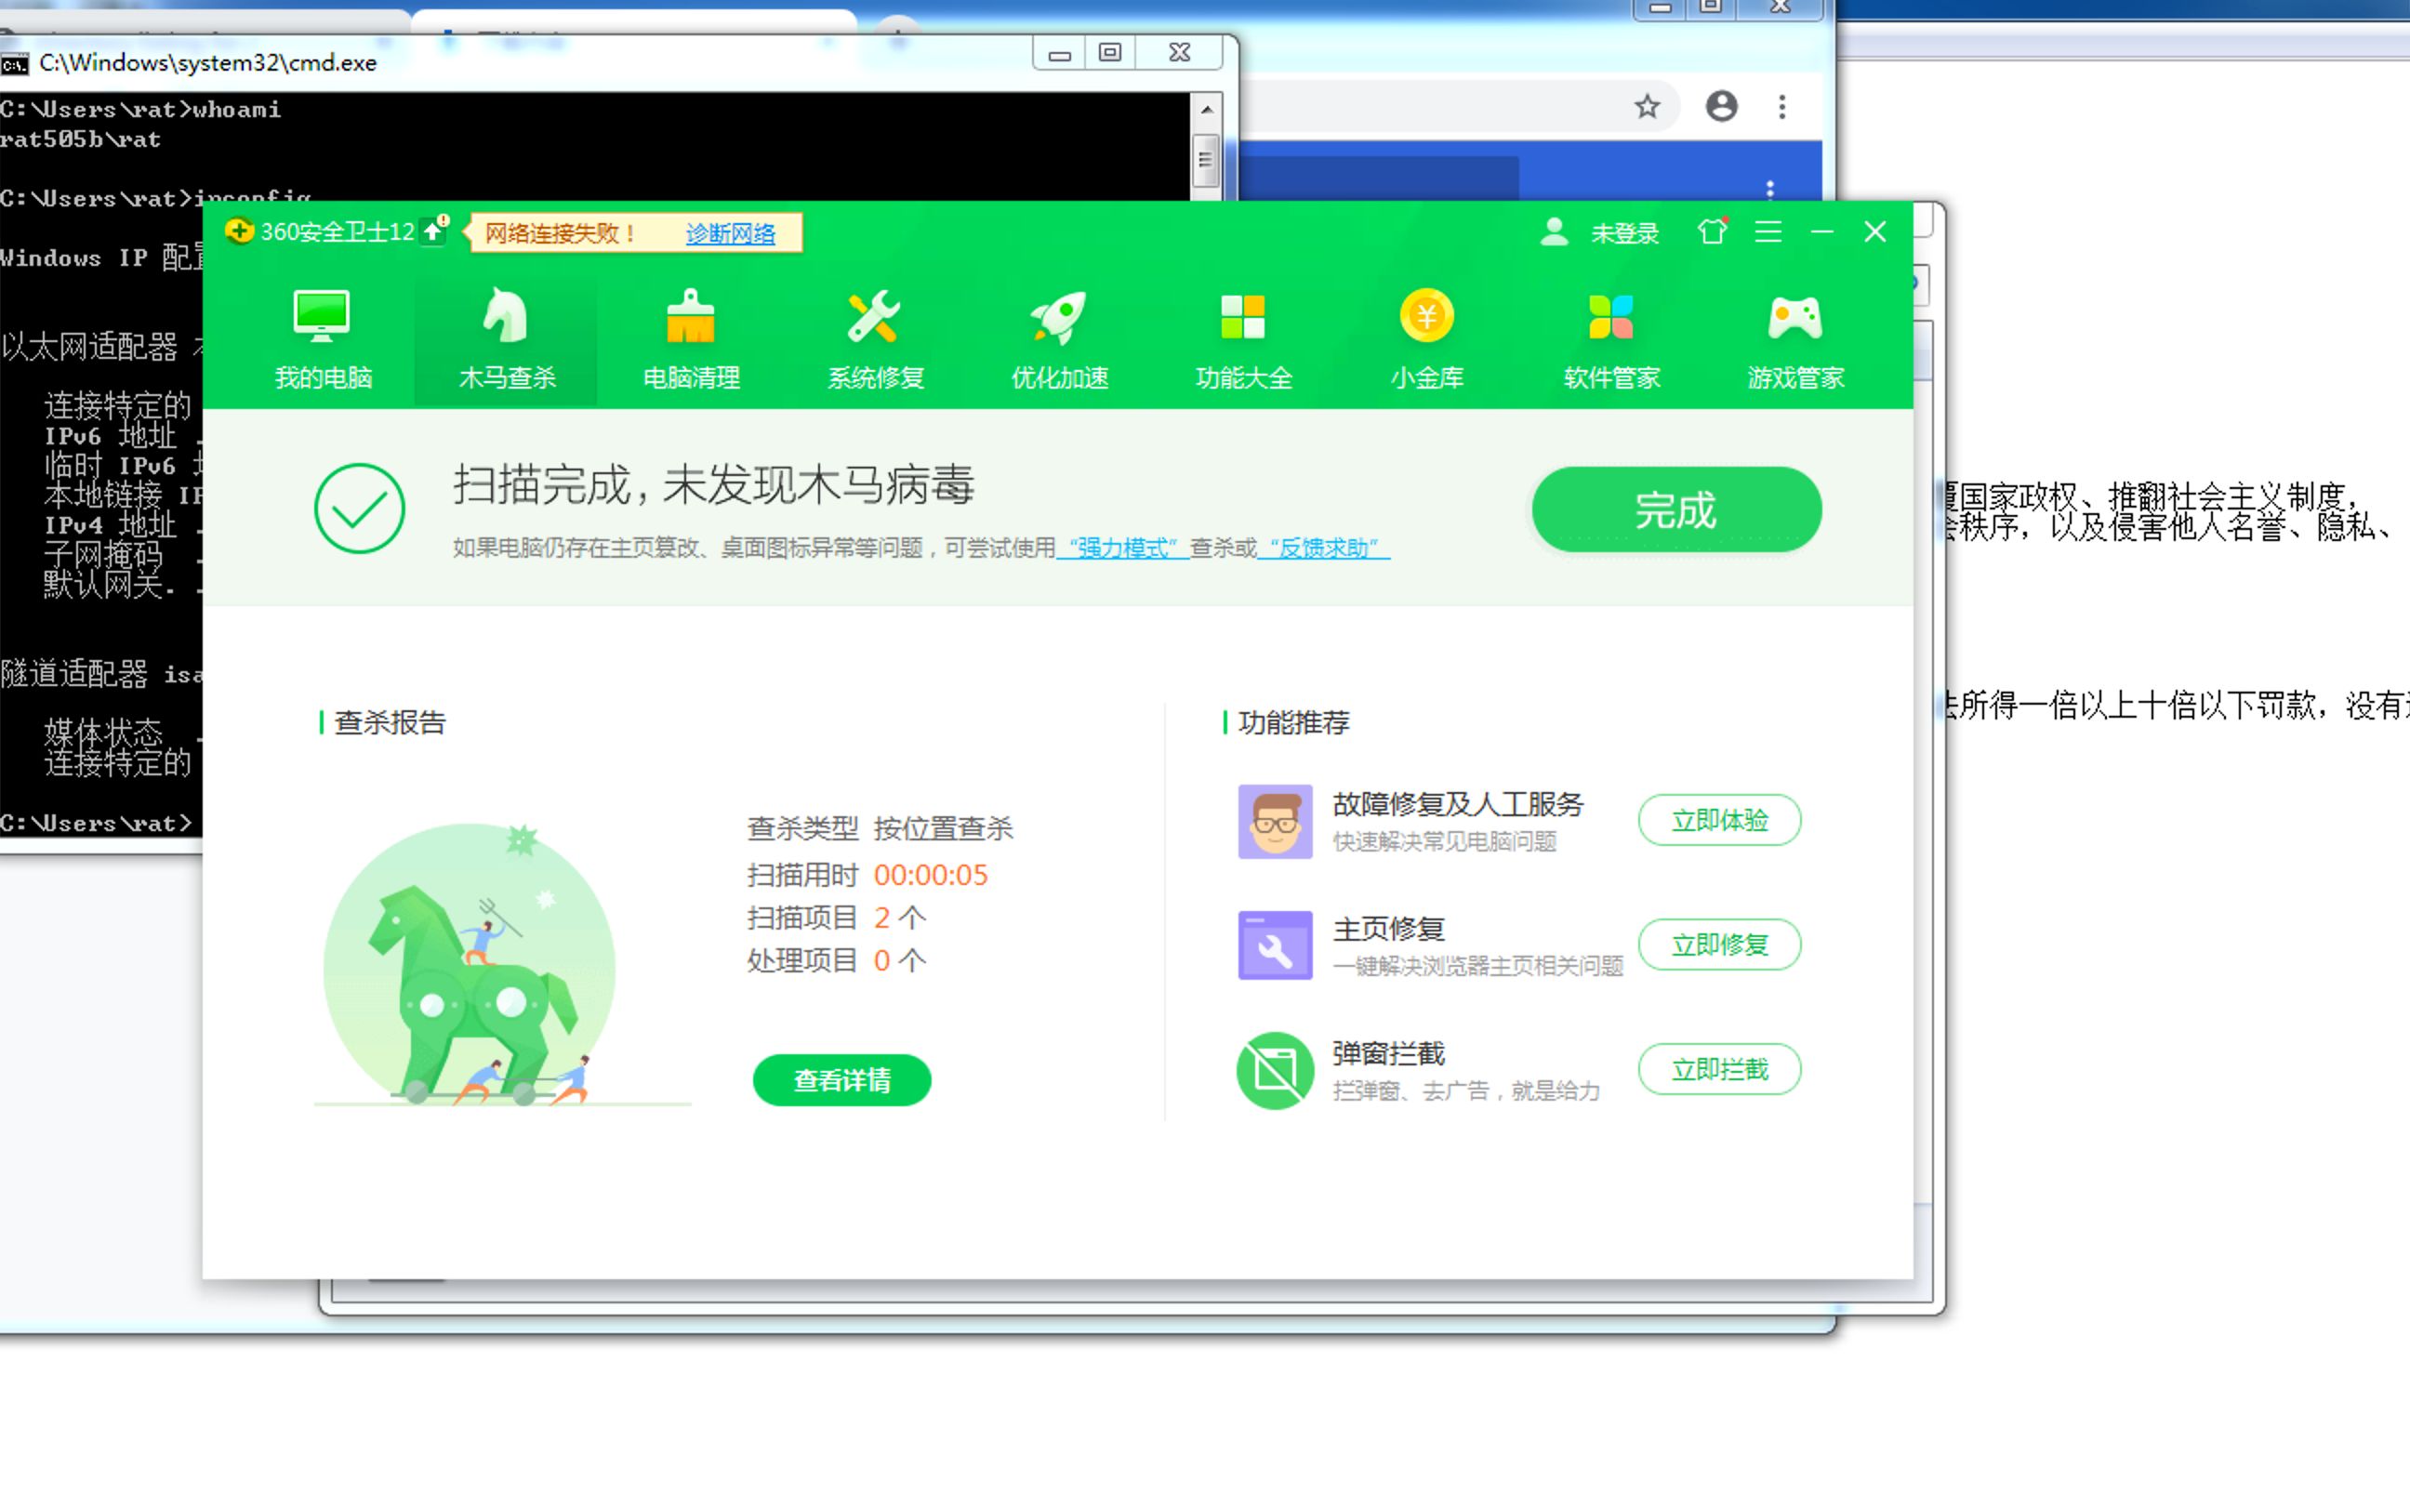The image size is (2410, 1506).
Task: Click the green checkmark scan result icon
Action: 360,508
